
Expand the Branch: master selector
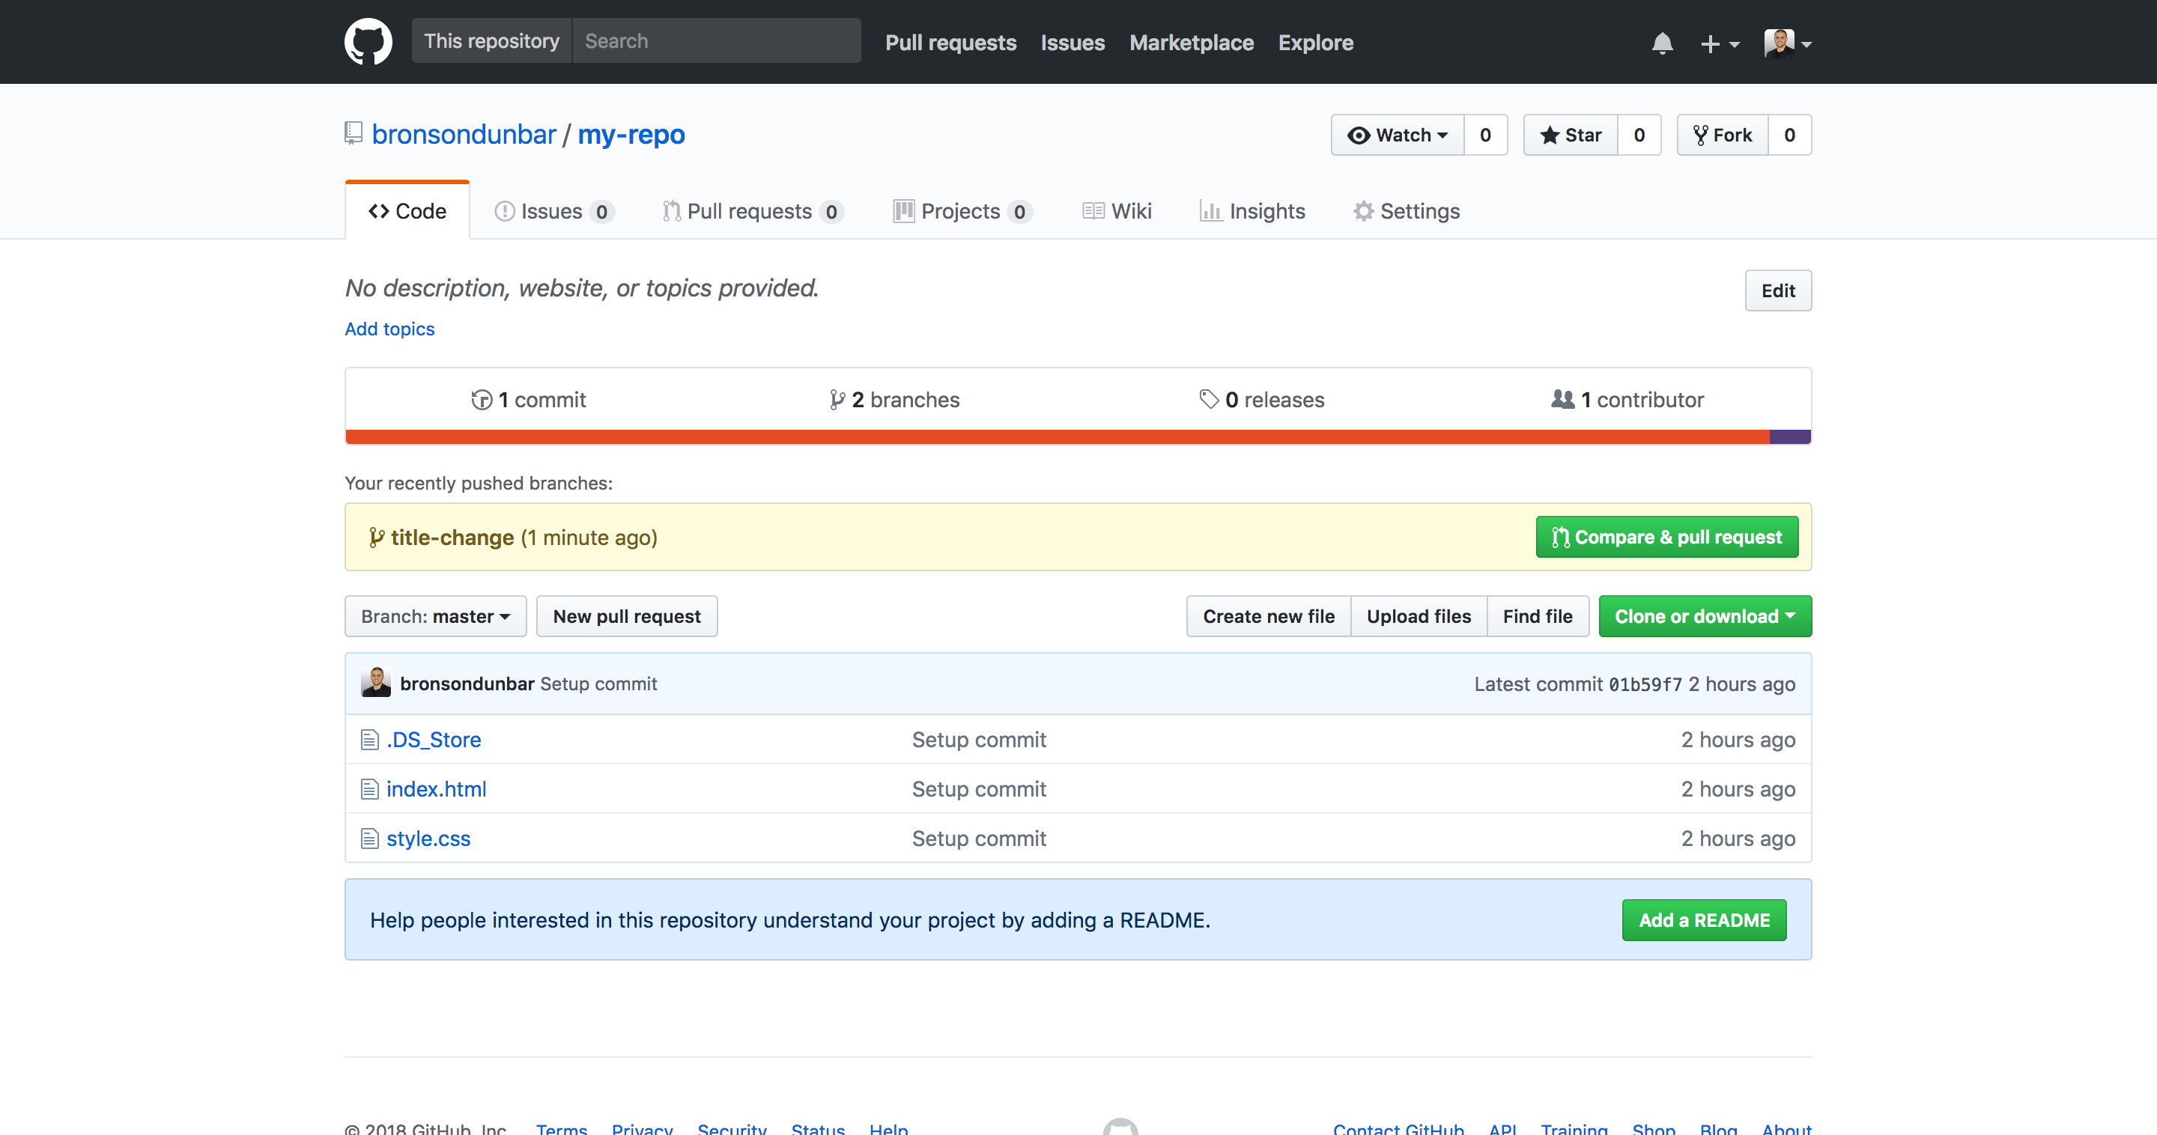[x=435, y=616]
